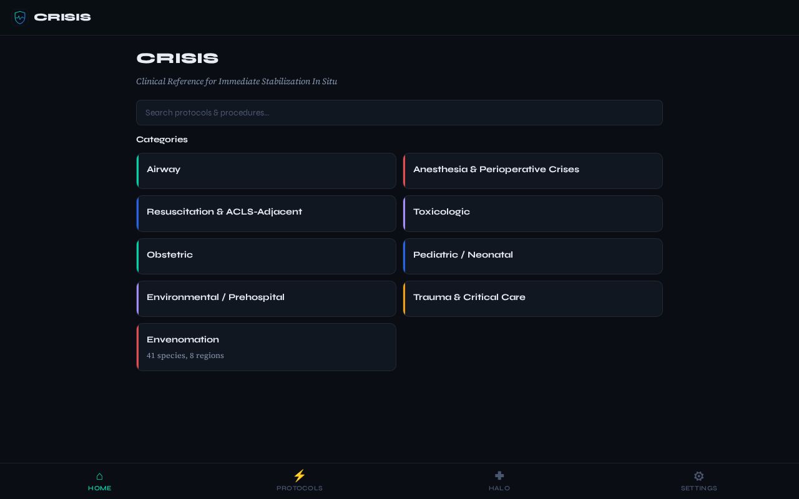
Task: Open Settings via the gear icon
Action: [699, 476]
